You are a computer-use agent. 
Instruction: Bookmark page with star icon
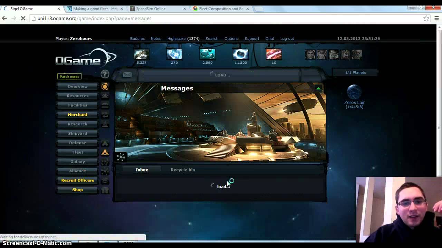tap(426, 18)
